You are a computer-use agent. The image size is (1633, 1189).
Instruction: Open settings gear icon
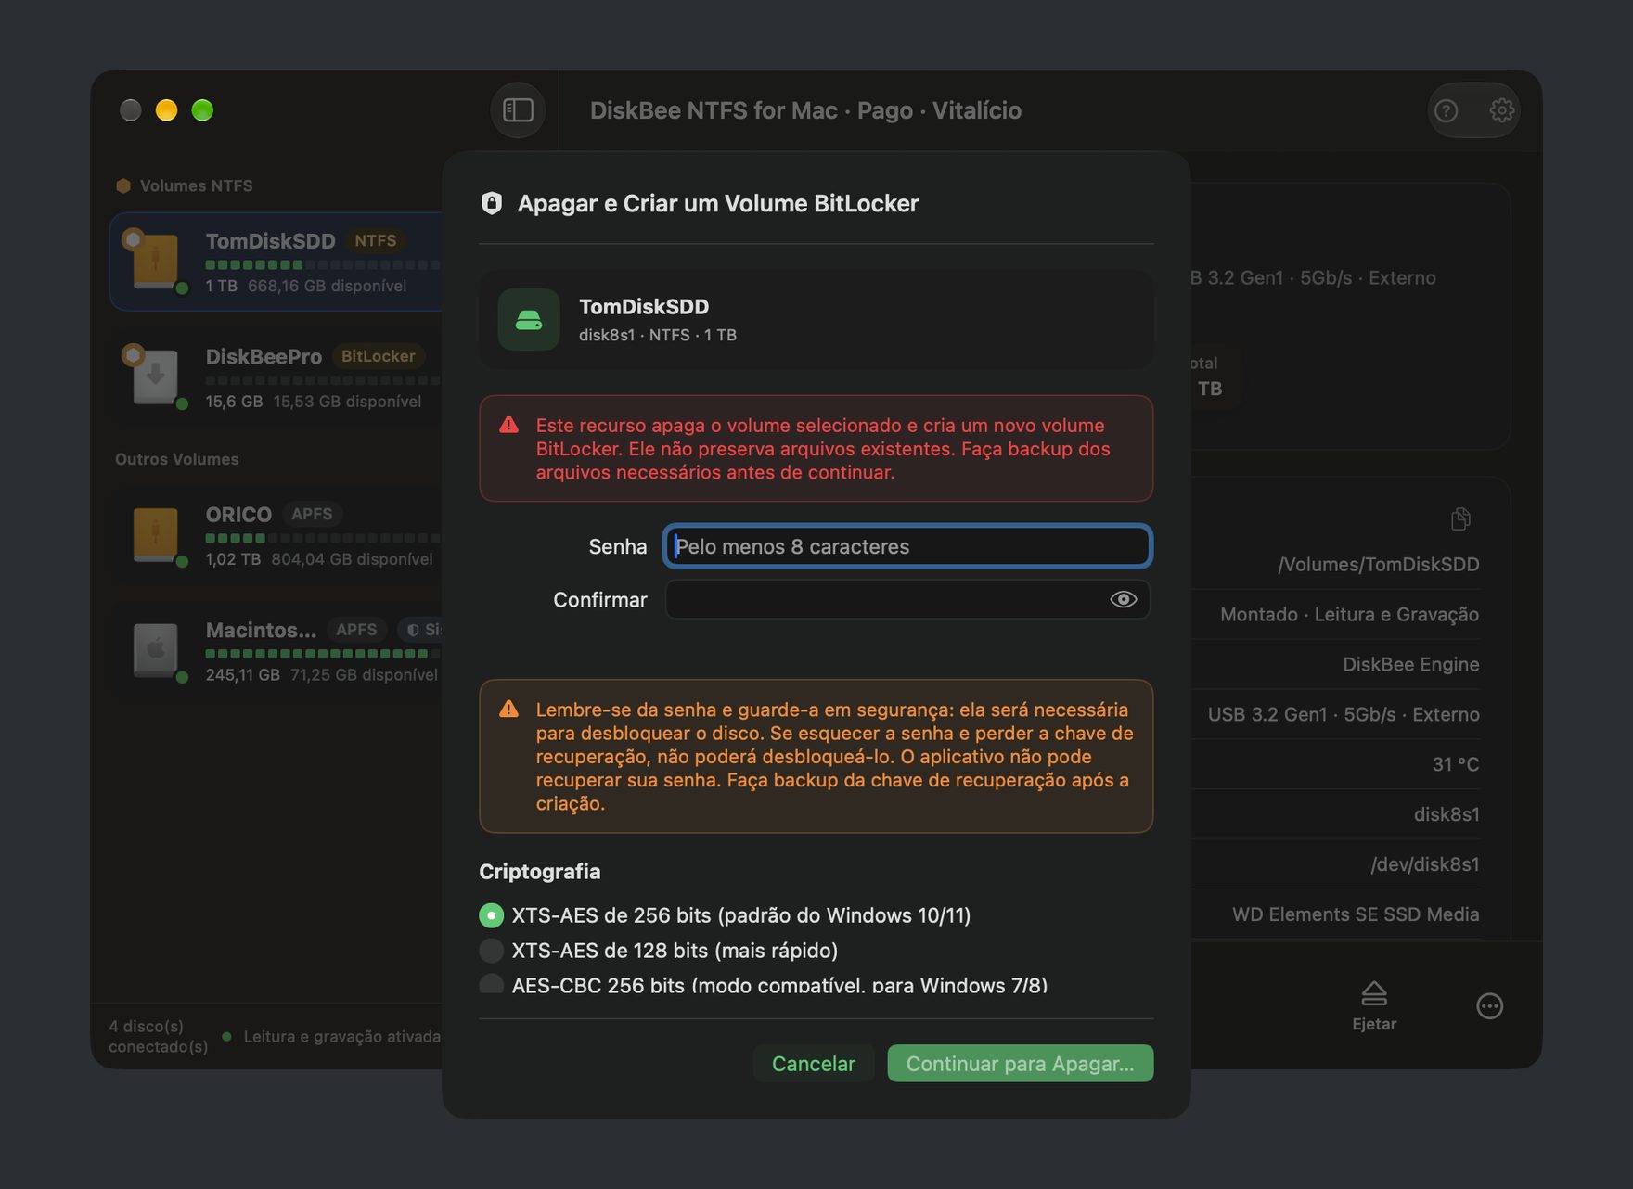(x=1501, y=110)
